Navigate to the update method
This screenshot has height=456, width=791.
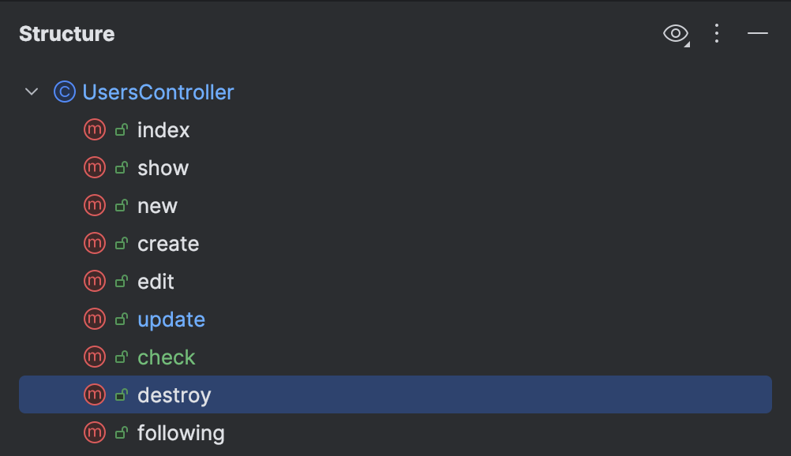point(171,320)
